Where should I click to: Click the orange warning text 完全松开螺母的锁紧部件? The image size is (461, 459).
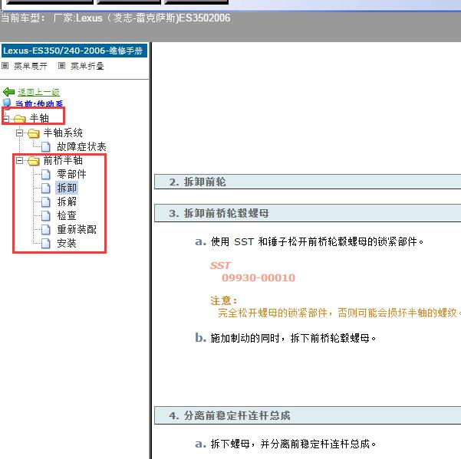click(339, 313)
